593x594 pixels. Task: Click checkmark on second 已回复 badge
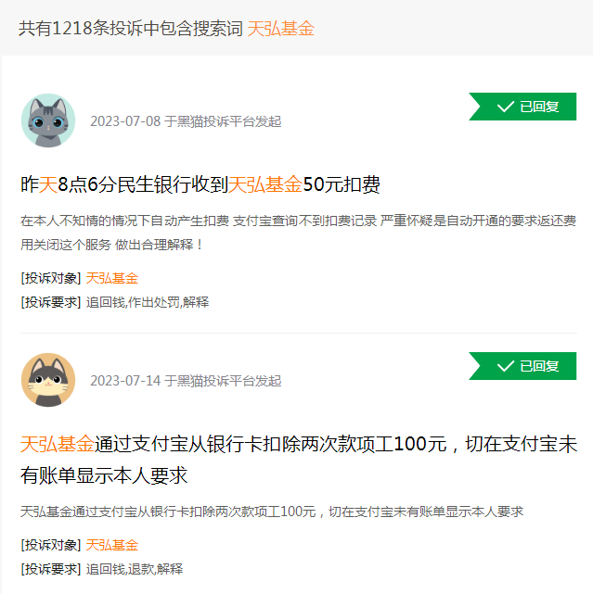click(506, 366)
